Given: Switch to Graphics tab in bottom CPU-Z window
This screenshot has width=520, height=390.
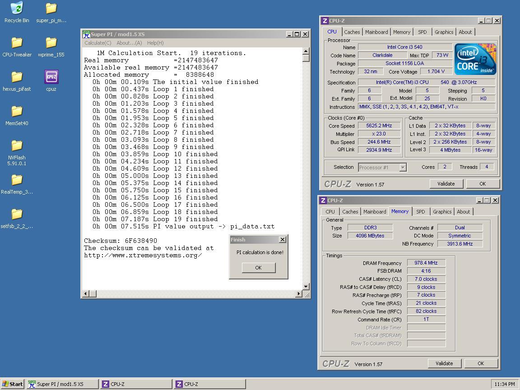Looking at the screenshot, I should click(x=442, y=212).
